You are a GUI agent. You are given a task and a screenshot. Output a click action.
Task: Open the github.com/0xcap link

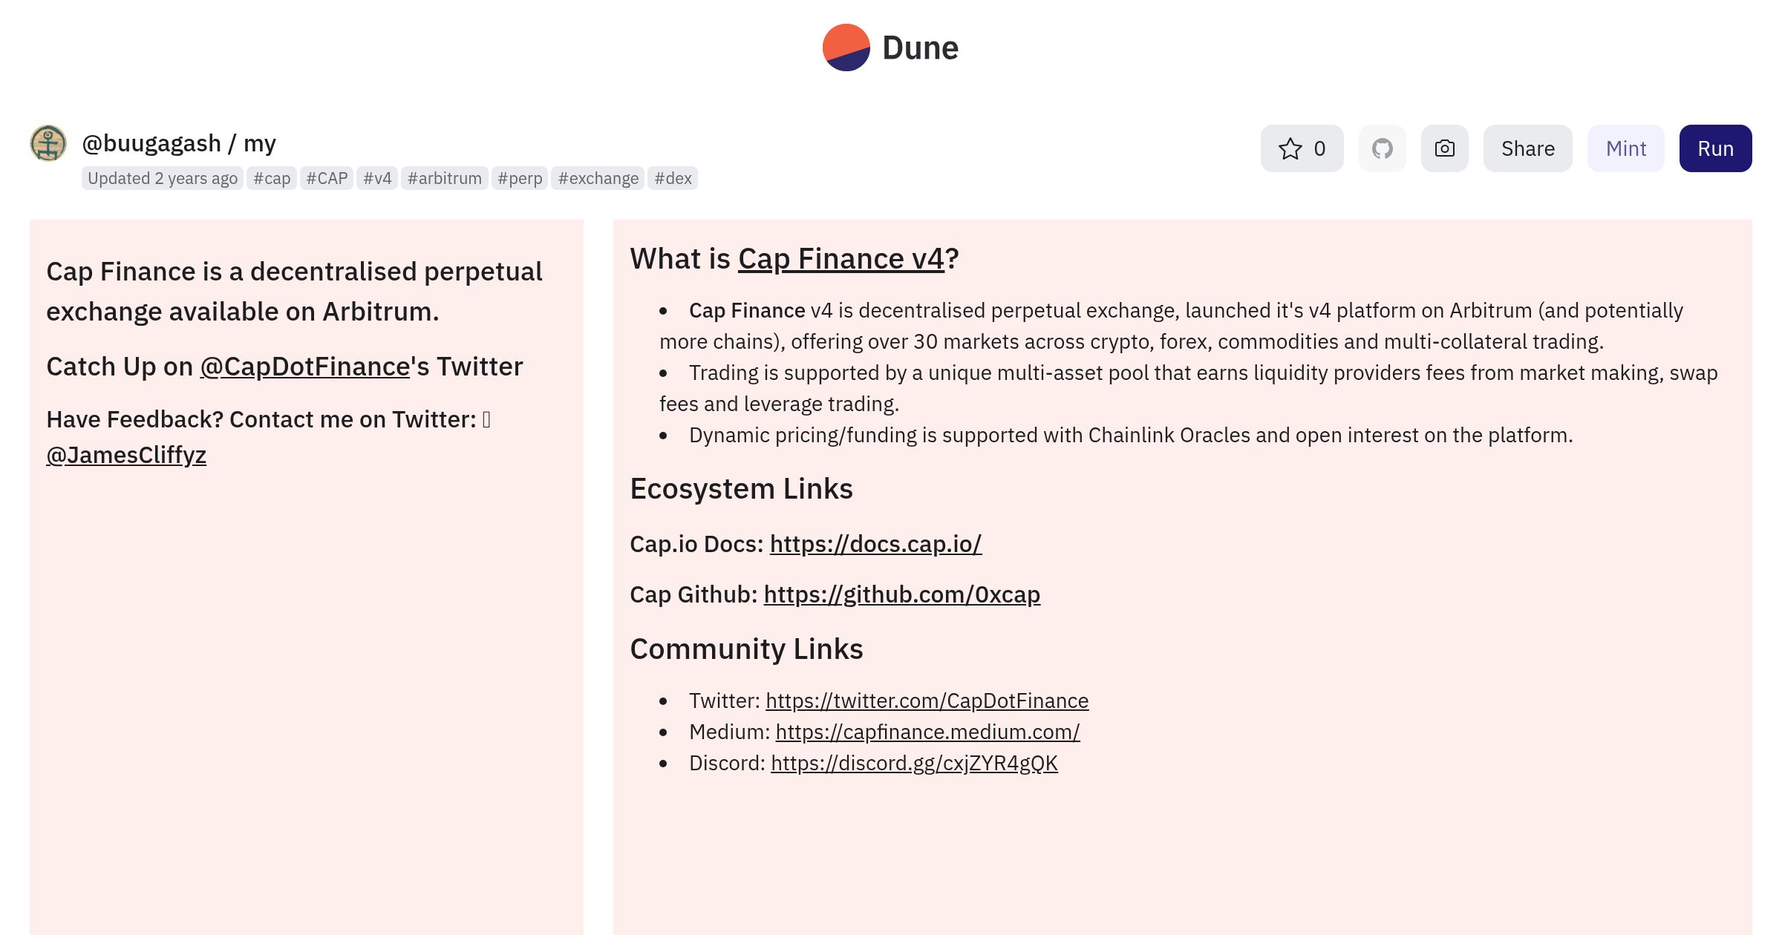(x=902, y=594)
